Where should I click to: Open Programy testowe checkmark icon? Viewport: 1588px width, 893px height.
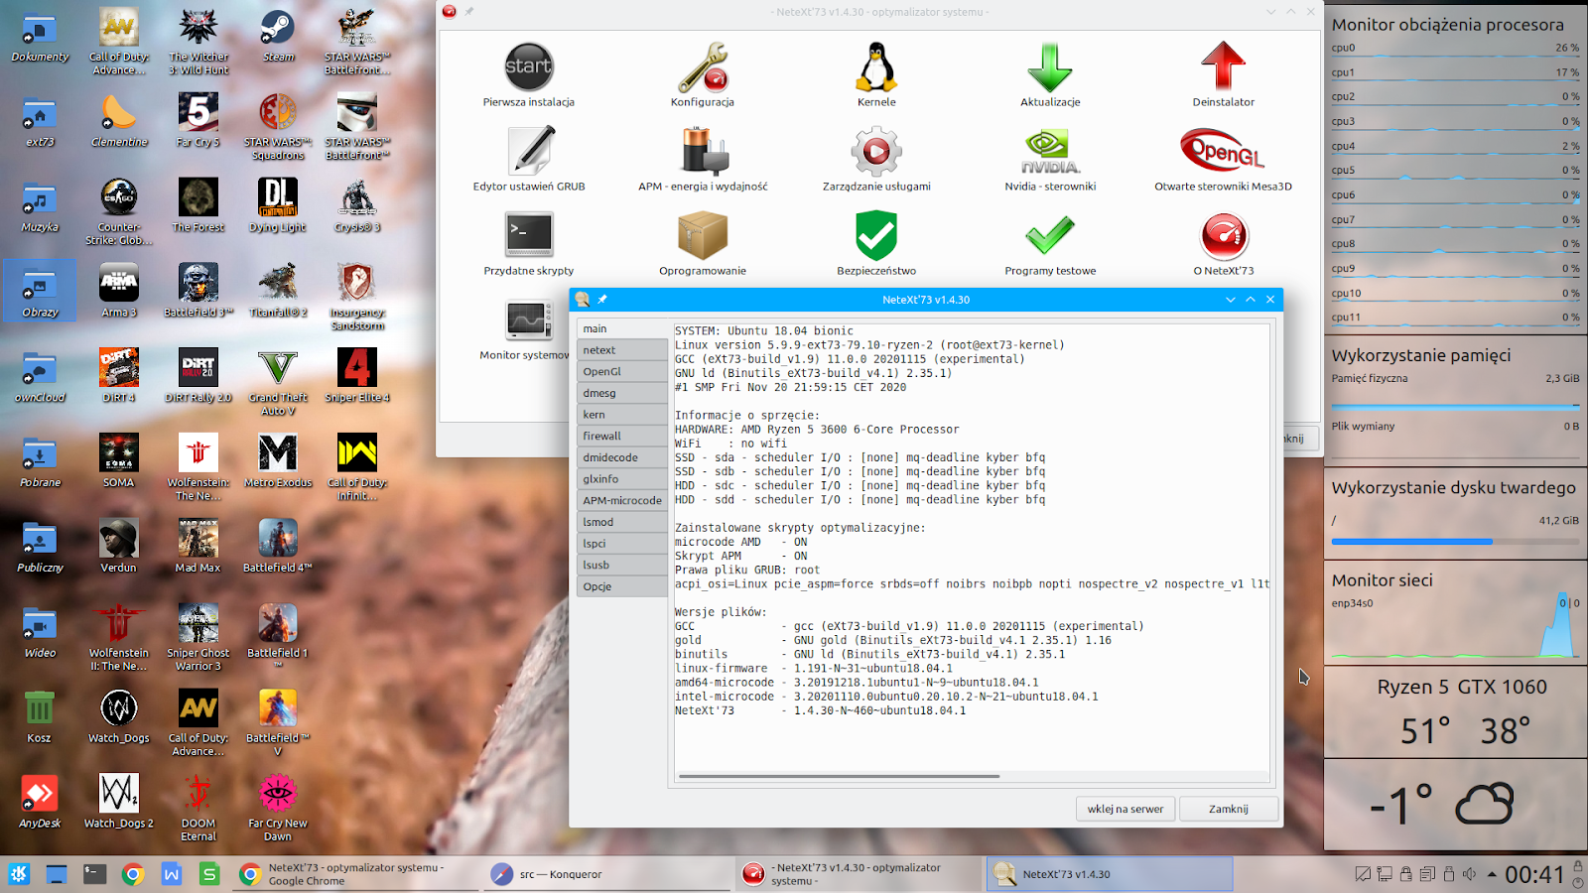coord(1050,236)
